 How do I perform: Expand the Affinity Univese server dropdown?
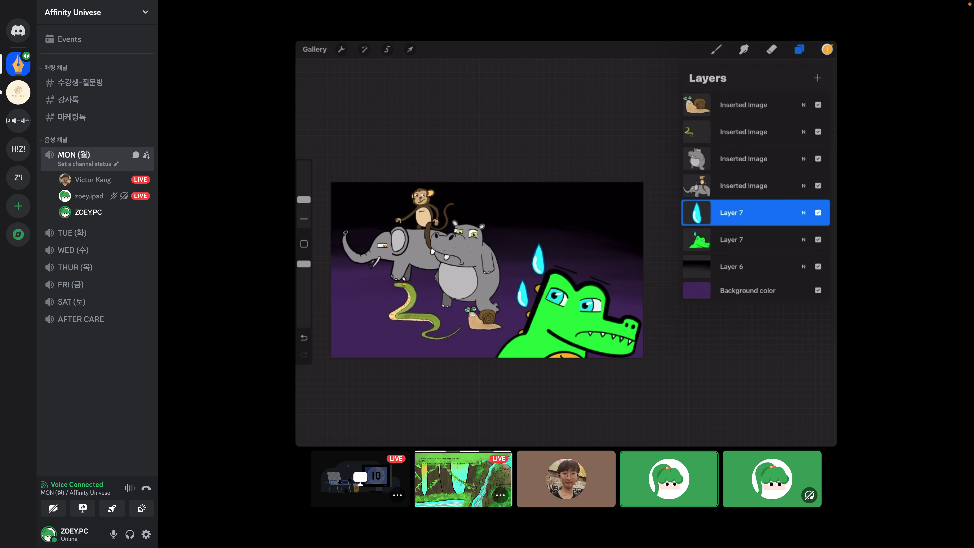tap(145, 12)
